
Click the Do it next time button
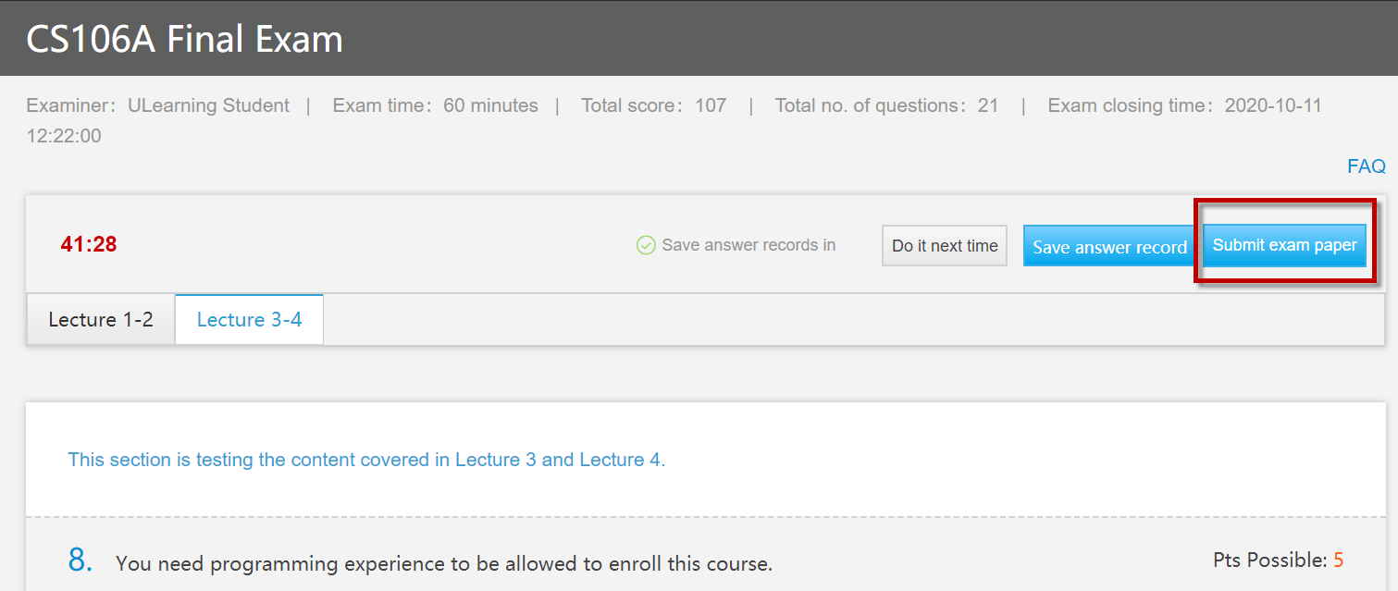[945, 246]
